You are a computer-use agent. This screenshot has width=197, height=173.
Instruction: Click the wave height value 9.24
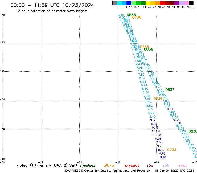(x=170, y=109)
